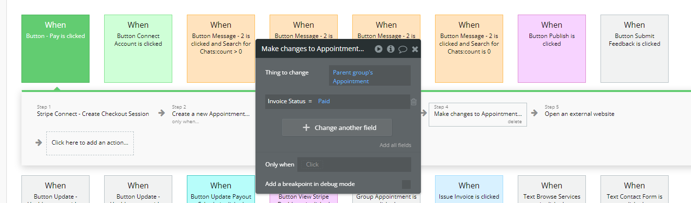Click the arrow before Open an external website

click(534, 113)
